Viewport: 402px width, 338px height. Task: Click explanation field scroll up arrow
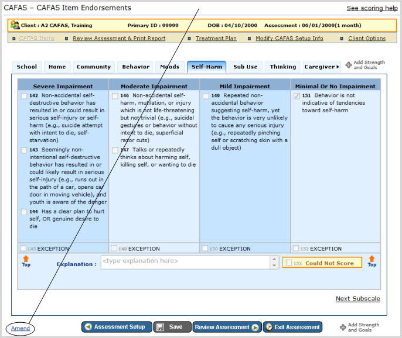274,259
